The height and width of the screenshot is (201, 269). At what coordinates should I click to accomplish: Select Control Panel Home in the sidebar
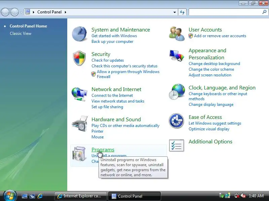click(x=28, y=26)
